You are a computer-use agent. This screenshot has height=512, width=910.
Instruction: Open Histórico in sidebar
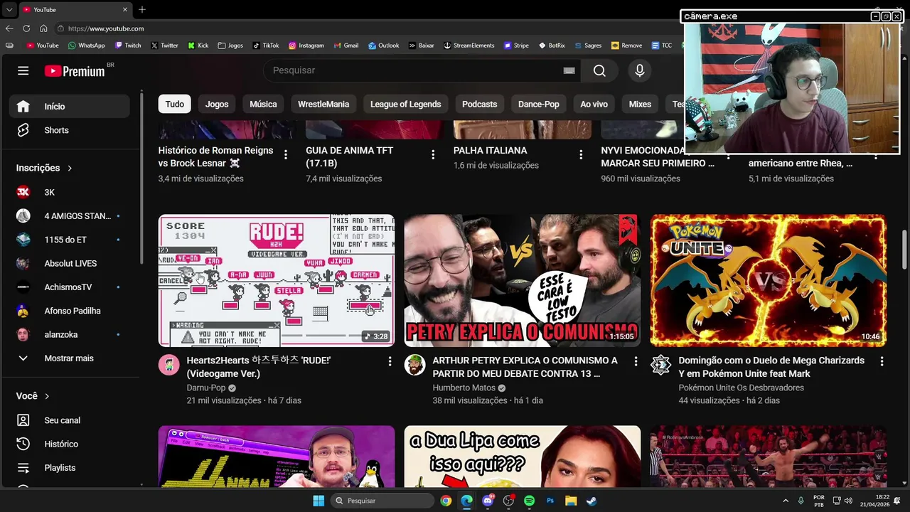(70, 444)
